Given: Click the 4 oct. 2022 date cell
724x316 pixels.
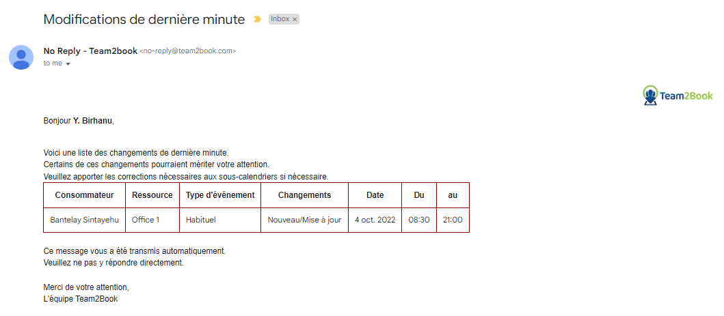Looking at the screenshot, I should point(375,220).
